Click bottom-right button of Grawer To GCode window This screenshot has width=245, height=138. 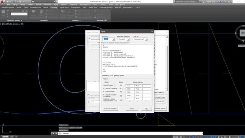click(160, 108)
